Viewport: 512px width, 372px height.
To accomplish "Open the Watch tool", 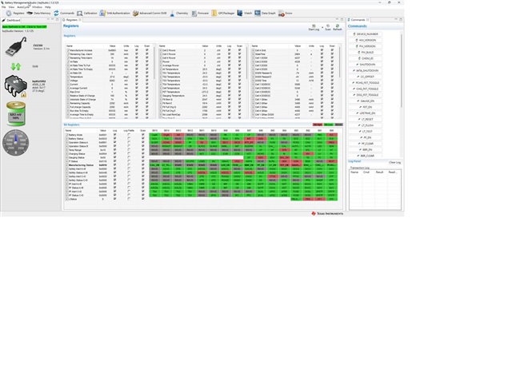I will [245, 14].
